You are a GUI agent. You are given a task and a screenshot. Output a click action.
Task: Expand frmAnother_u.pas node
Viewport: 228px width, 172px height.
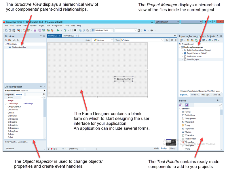[x=182, y=56]
